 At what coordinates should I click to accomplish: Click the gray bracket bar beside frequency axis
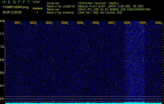coord(5,60)
